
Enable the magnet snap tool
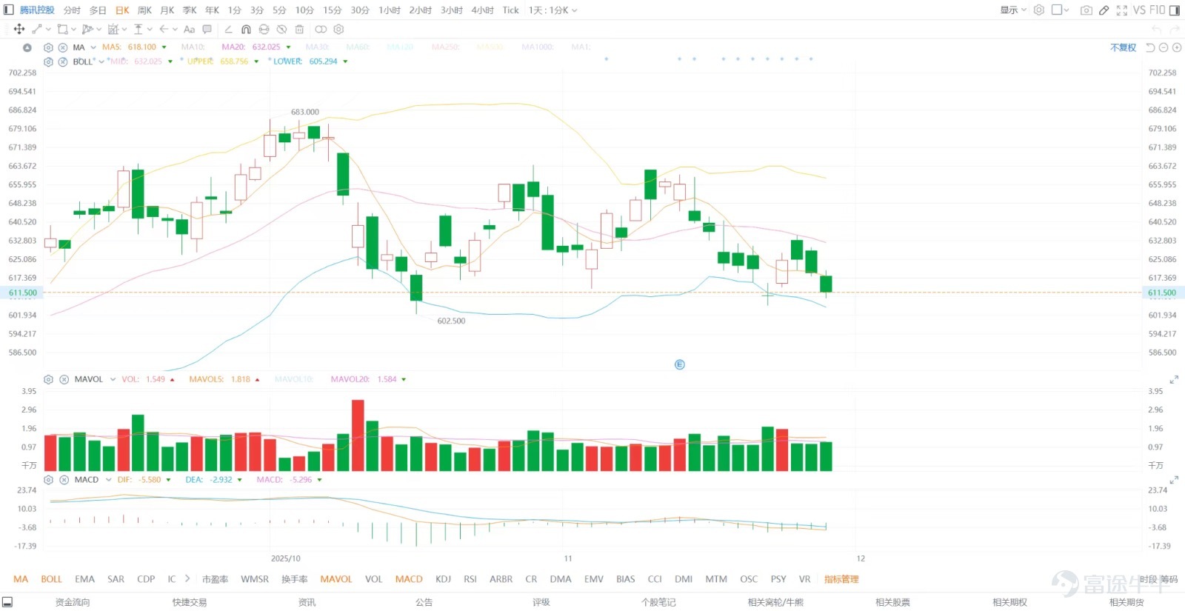point(246,30)
